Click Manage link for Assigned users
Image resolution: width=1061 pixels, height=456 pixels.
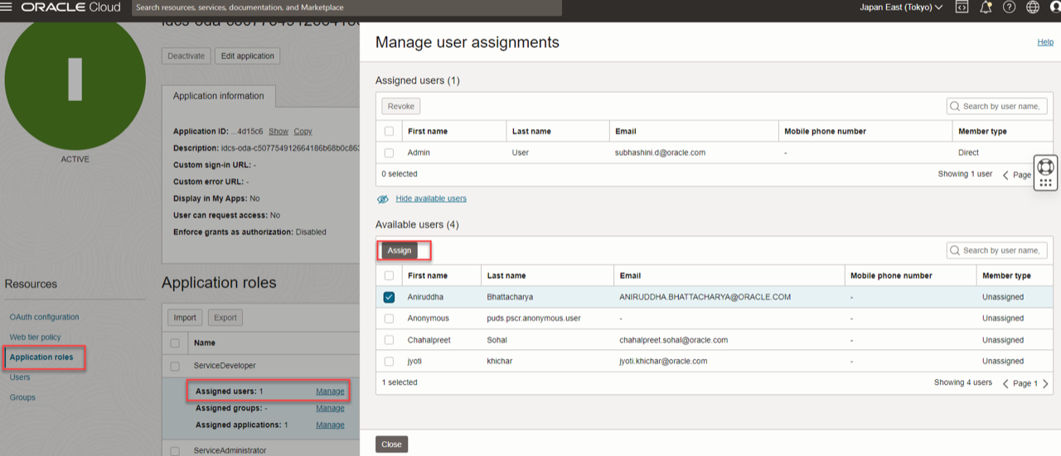[330, 391]
